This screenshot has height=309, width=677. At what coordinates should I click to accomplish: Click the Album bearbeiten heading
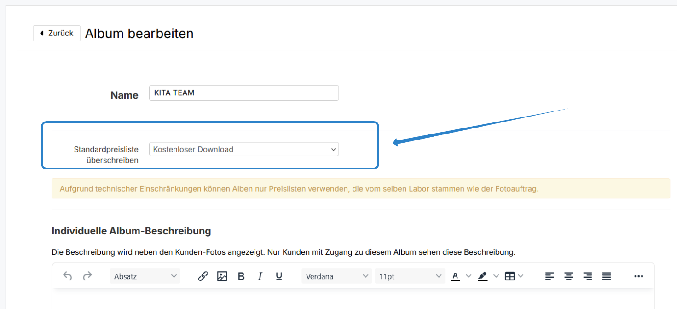click(x=139, y=33)
